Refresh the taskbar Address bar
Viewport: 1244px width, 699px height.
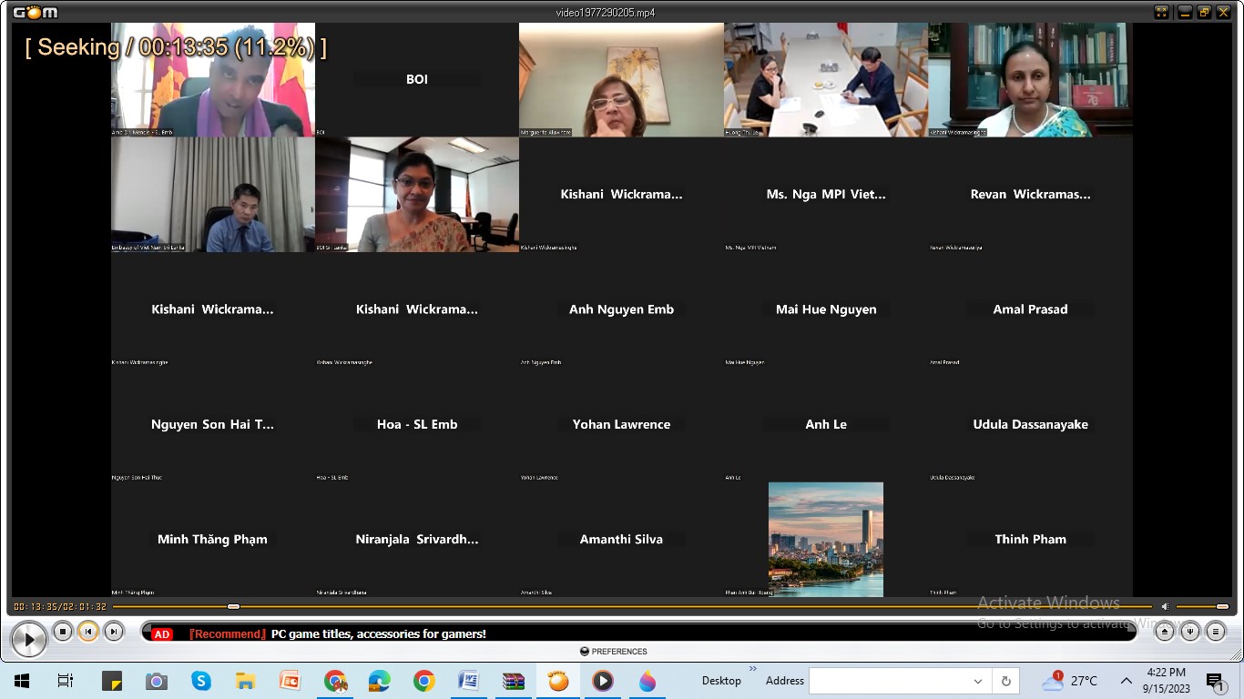(1006, 681)
